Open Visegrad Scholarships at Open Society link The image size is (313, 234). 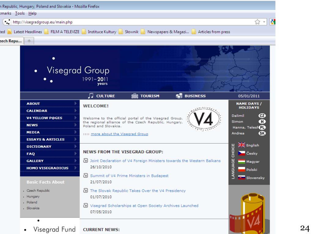click(144, 206)
